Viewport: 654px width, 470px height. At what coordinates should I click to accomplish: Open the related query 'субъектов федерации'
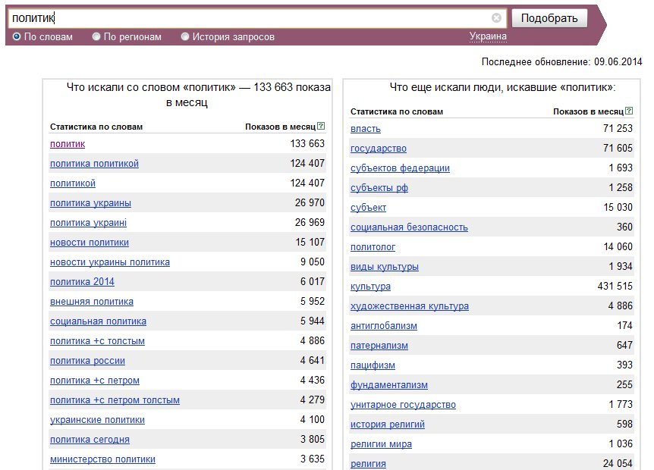[400, 168]
